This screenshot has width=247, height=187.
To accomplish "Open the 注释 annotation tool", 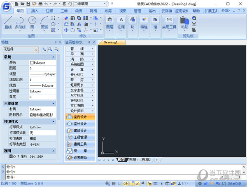I will (x=121, y=24).
